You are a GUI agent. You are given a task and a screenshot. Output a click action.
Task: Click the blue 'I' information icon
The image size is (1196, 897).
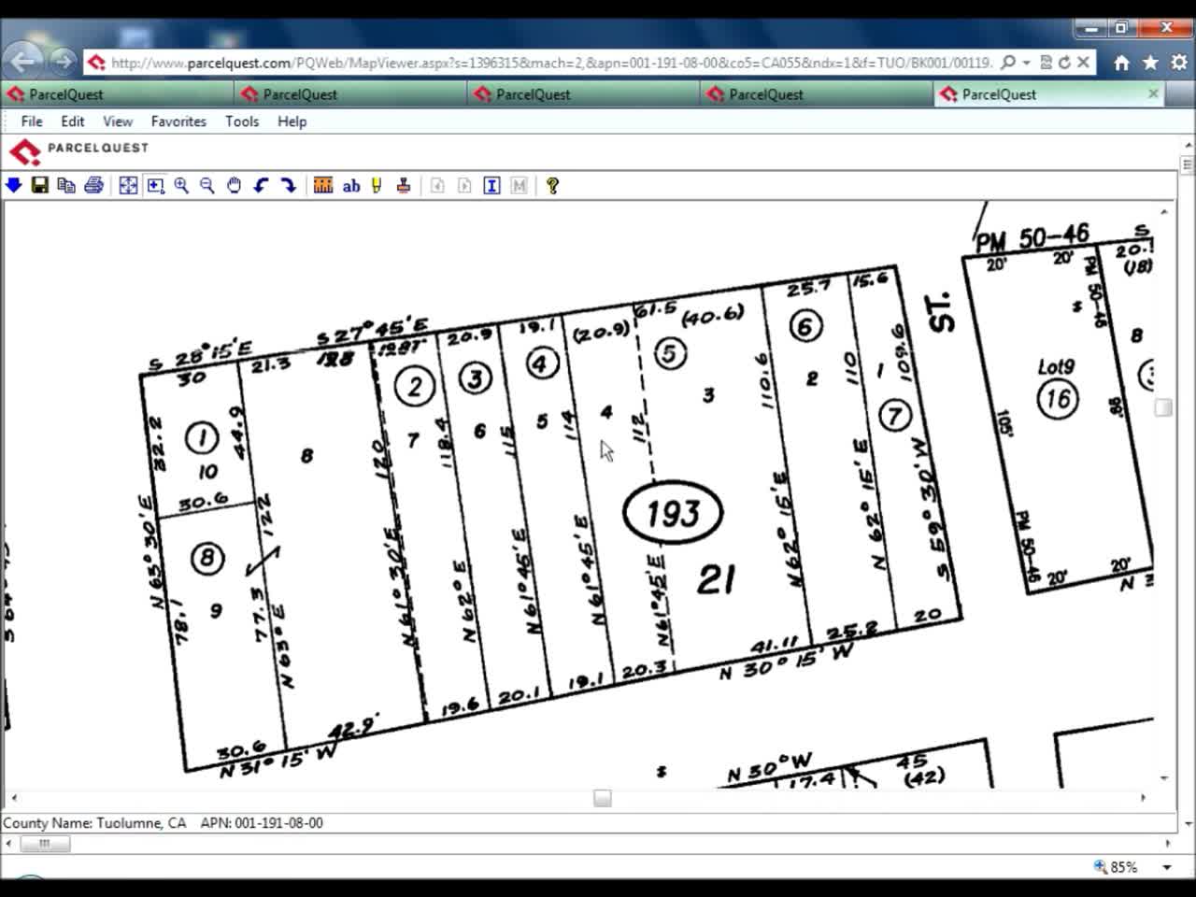coord(491,185)
